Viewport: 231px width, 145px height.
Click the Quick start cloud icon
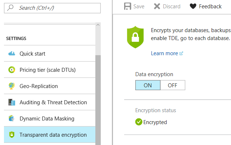12,54
